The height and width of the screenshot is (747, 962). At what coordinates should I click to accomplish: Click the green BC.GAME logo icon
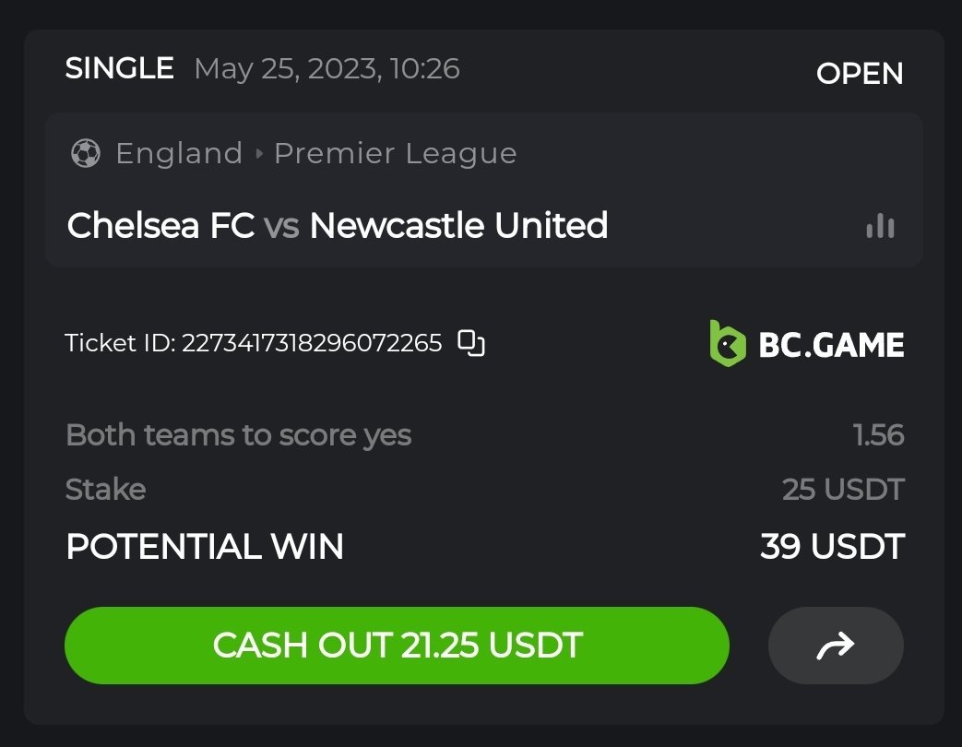click(728, 343)
